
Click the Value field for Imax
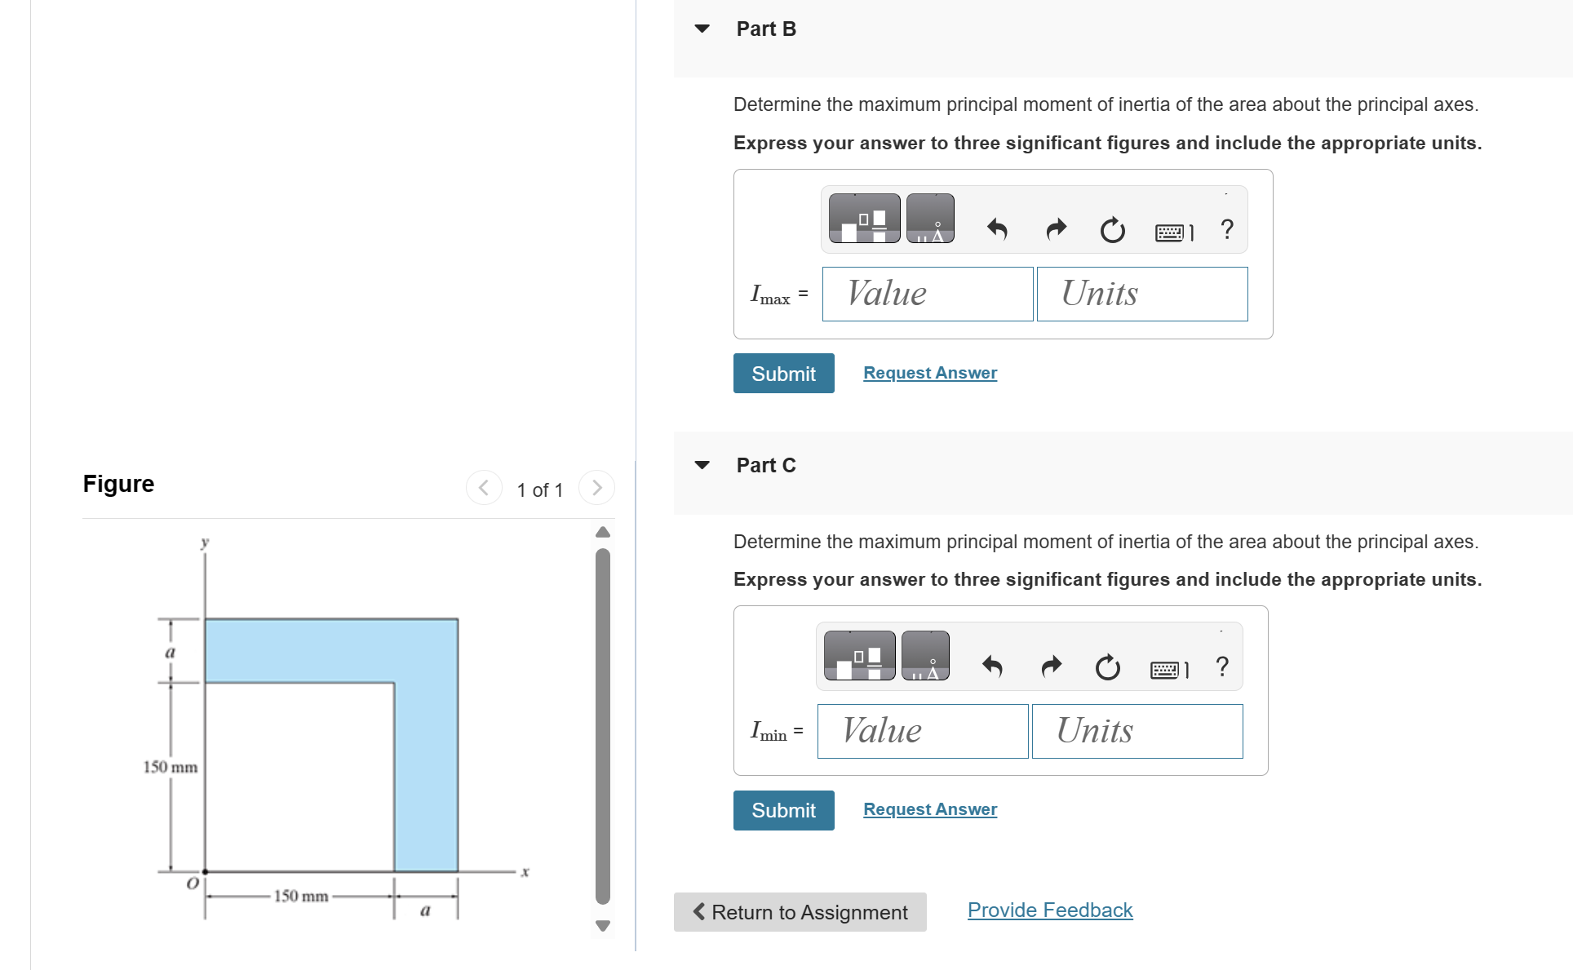(927, 294)
